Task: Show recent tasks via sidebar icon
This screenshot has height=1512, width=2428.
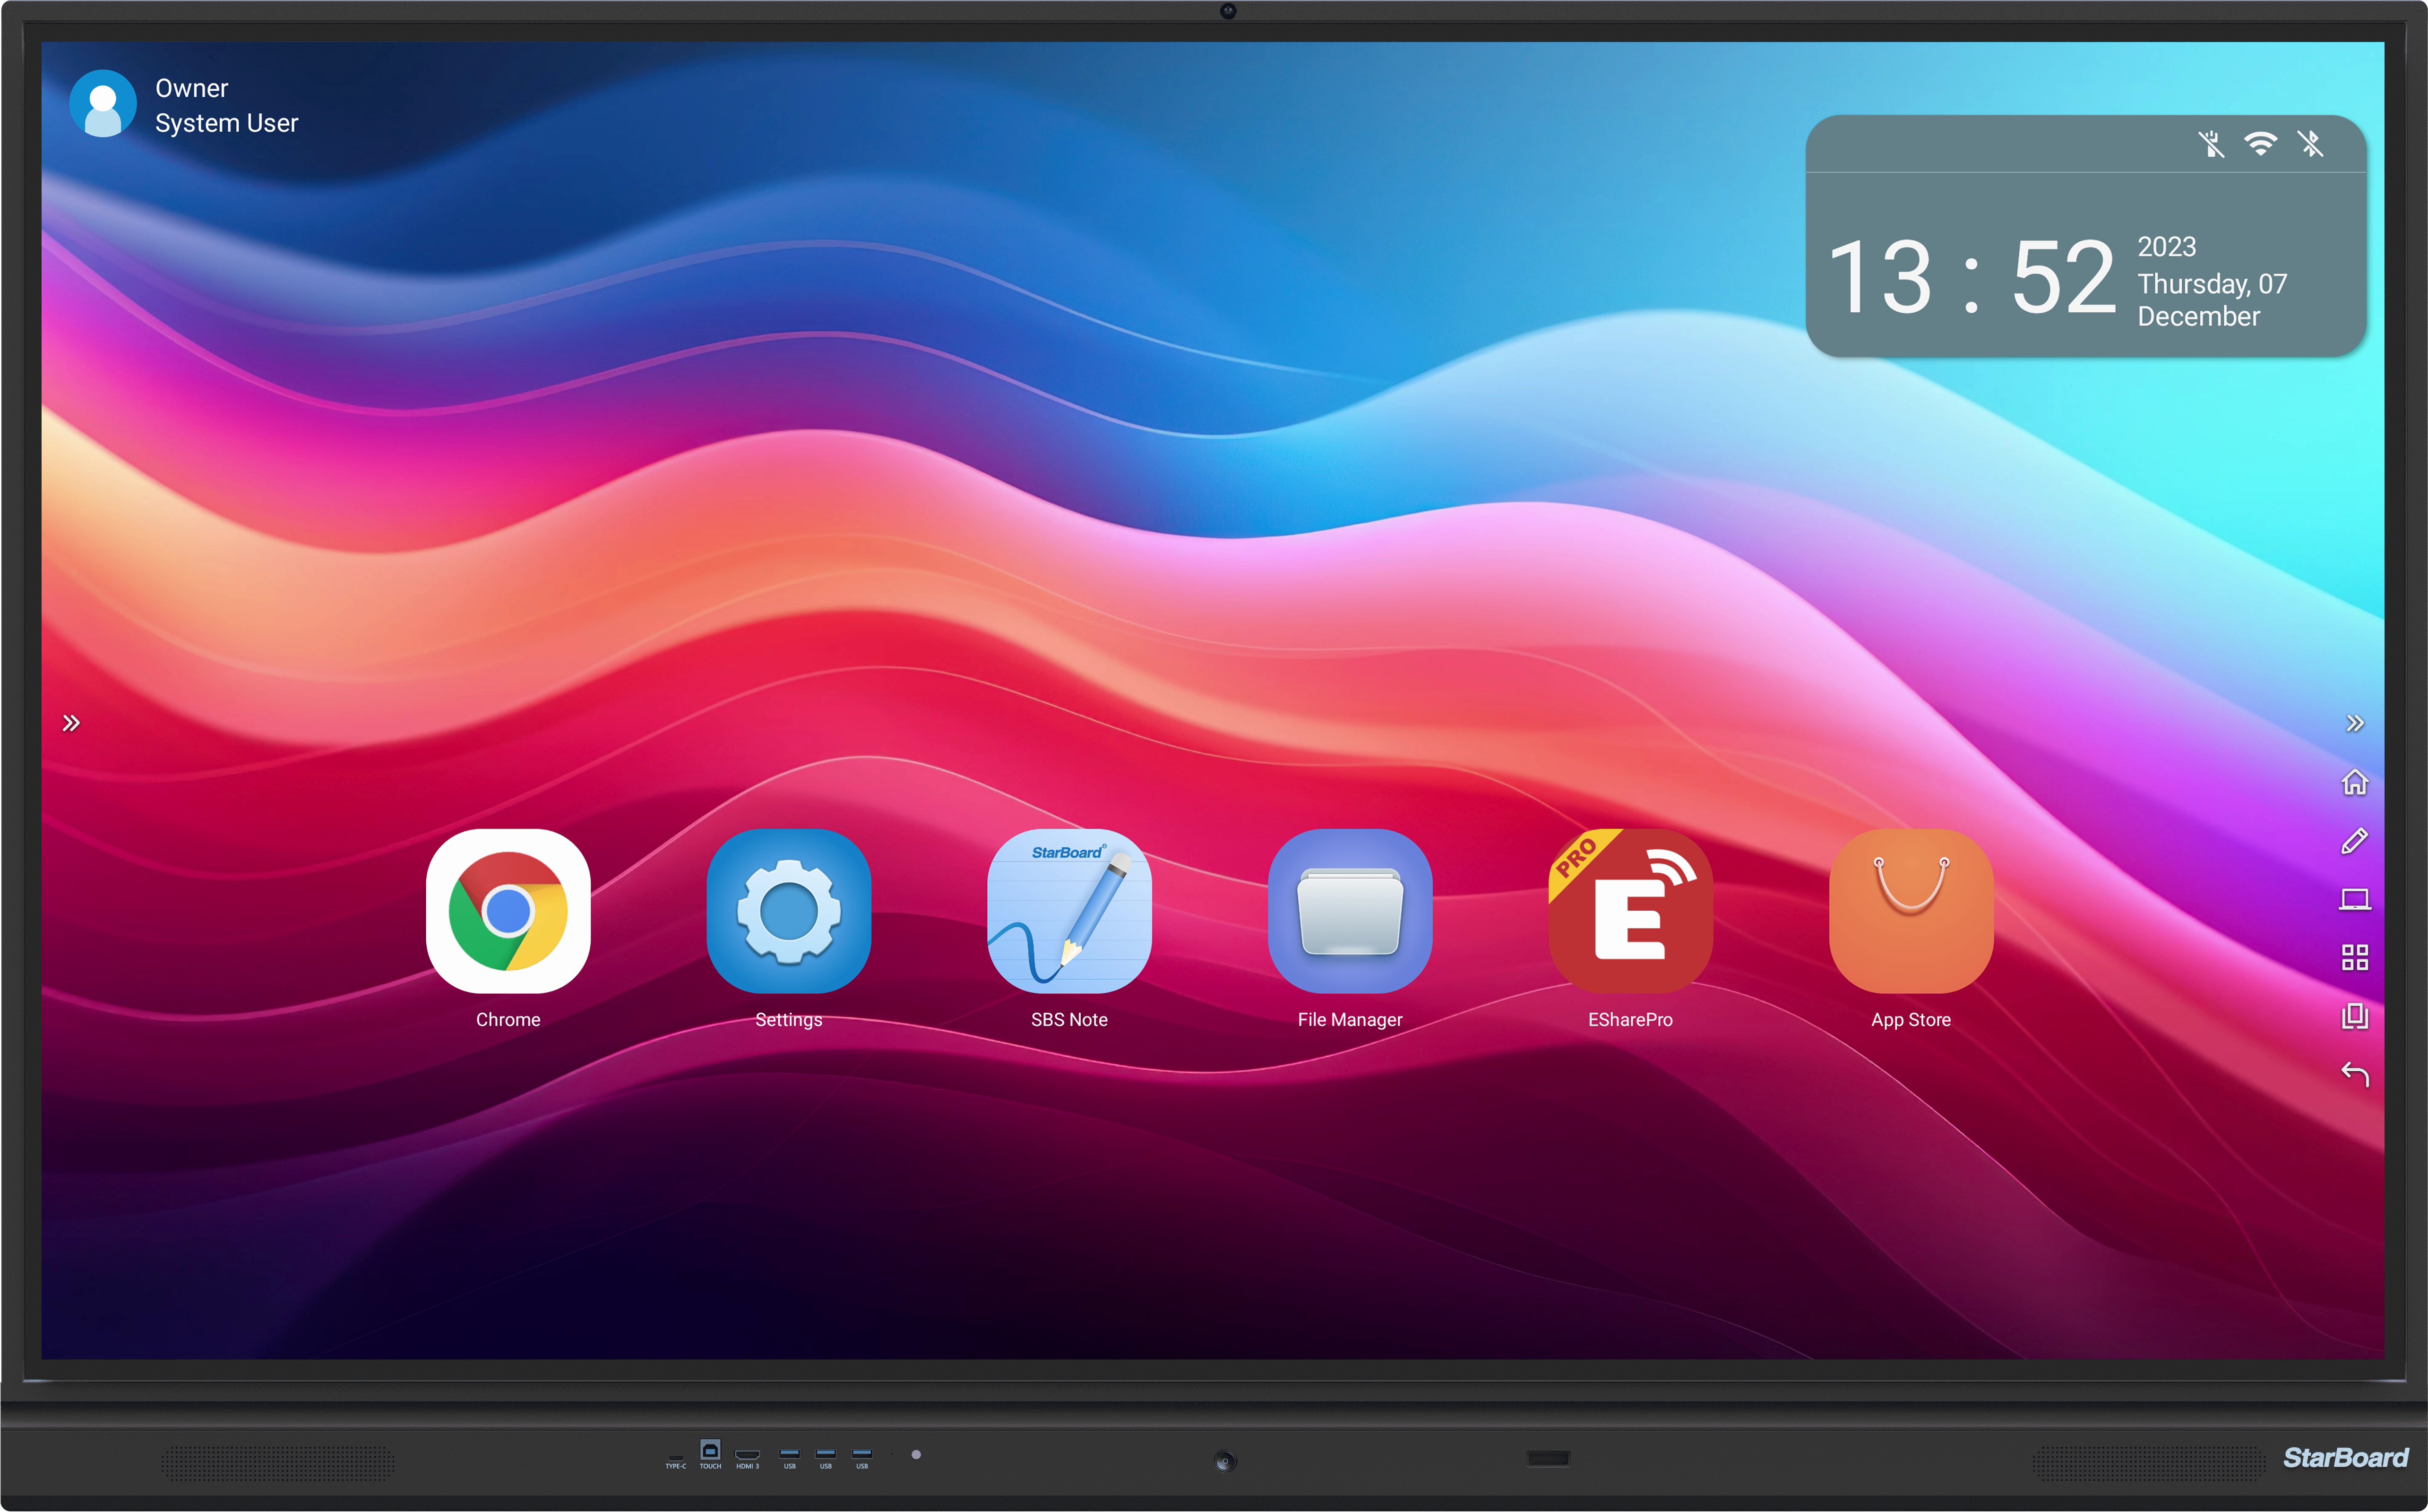Action: coord(2354,1017)
